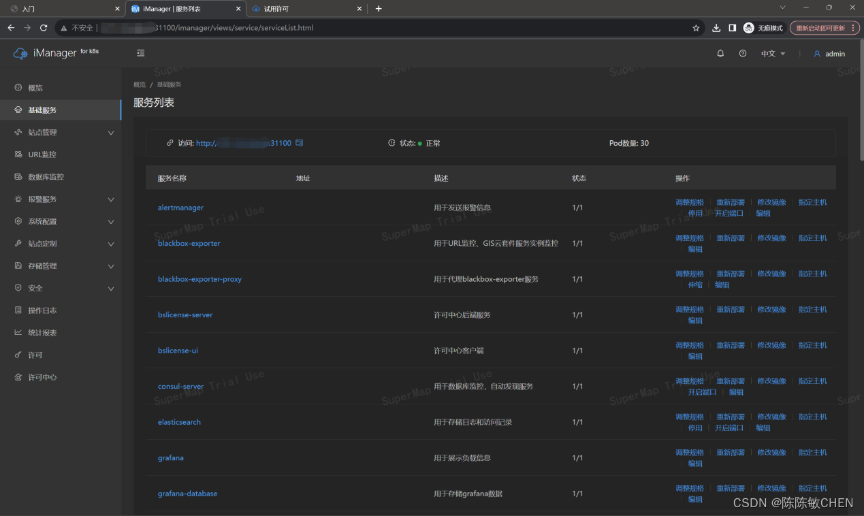
Task: Expand the 站点管理 sidebar menu
Action: pos(111,133)
